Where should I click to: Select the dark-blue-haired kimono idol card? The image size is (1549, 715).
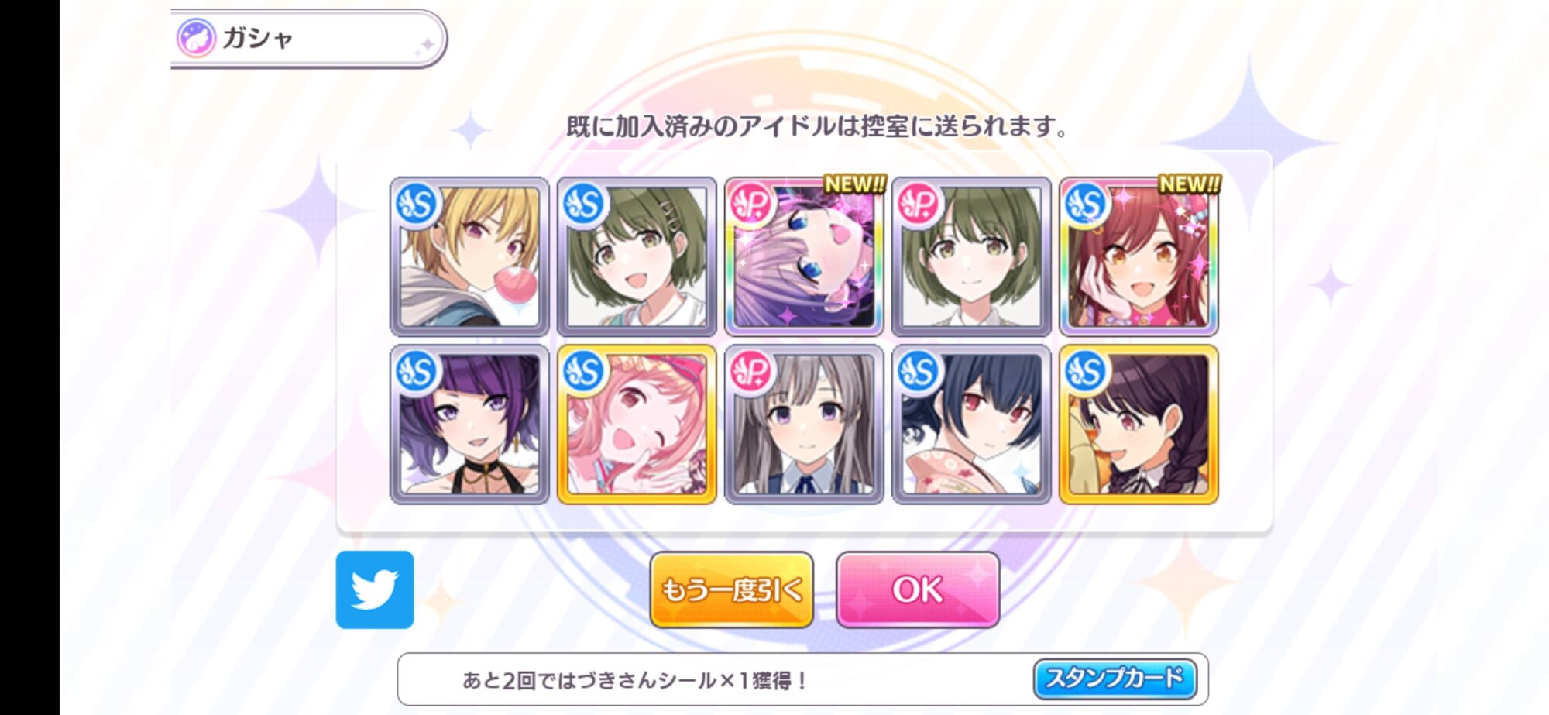click(971, 425)
